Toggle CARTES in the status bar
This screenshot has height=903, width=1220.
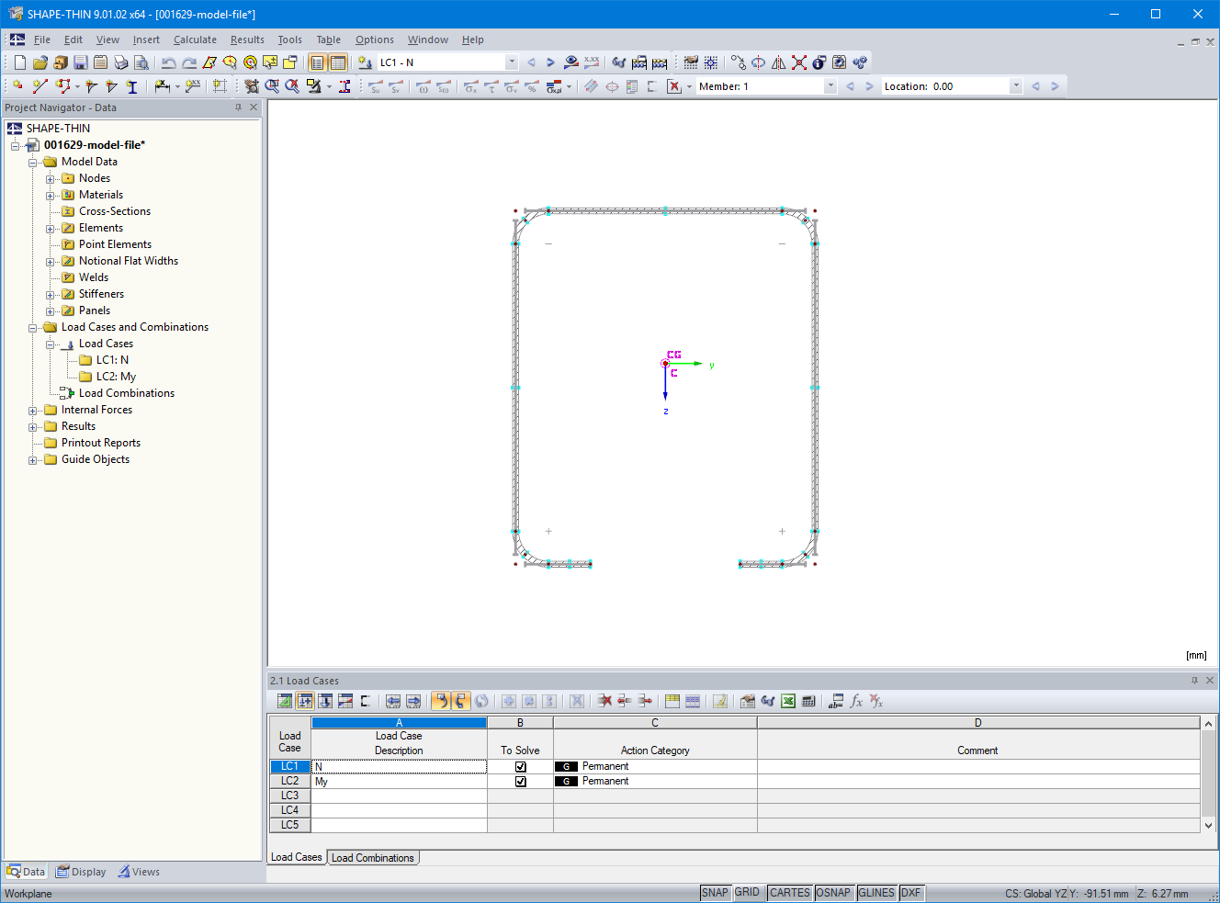click(790, 893)
